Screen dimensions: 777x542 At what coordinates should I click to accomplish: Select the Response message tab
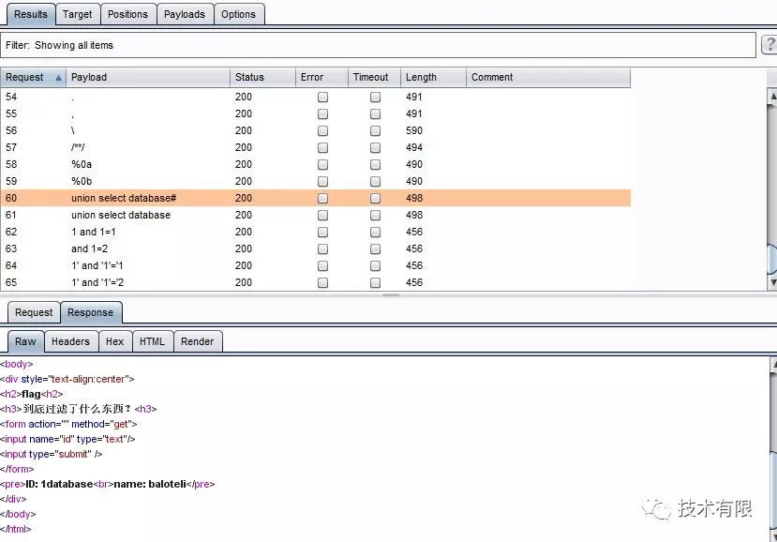[90, 312]
